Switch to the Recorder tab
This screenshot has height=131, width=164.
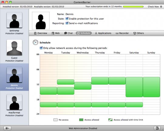pyautogui.click(x=122, y=33)
